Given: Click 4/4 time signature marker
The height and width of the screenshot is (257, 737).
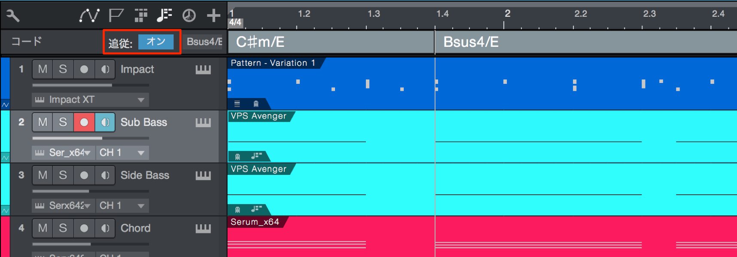Looking at the screenshot, I should click(x=235, y=22).
